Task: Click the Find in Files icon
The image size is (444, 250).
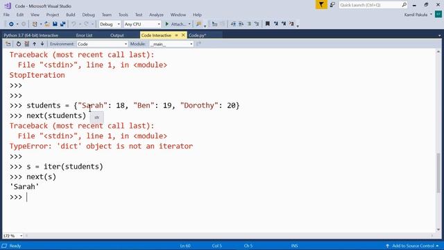Action: pos(199,24)
